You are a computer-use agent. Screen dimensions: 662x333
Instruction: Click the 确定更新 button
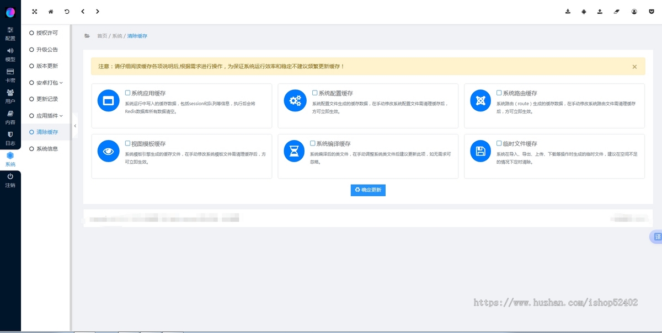[368, 190]
